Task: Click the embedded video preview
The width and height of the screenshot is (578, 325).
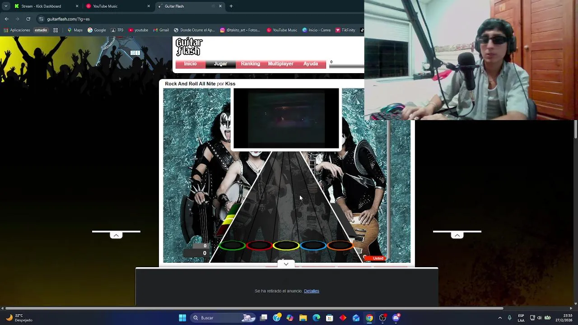Action: pos(285,119)
